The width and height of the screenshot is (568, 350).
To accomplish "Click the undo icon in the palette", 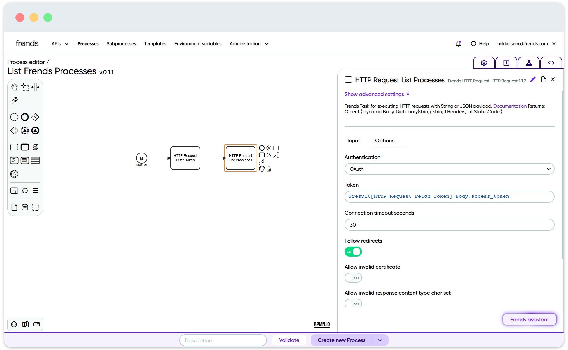I will (x=25, y=191).
